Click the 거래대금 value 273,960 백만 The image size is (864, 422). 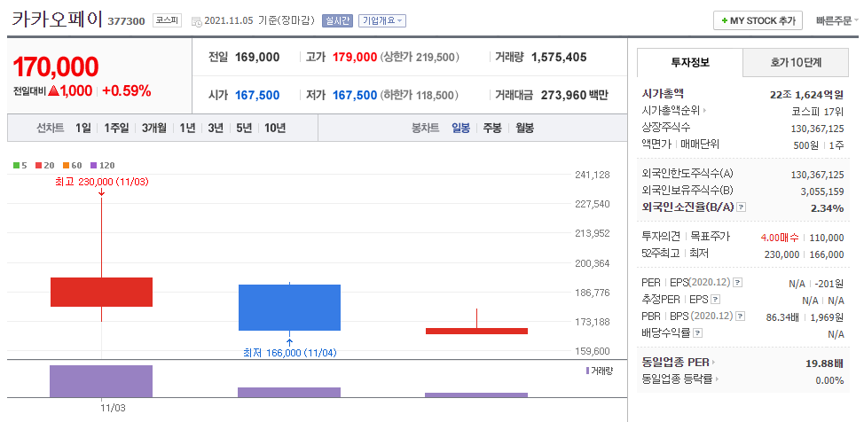coord(575,95)
